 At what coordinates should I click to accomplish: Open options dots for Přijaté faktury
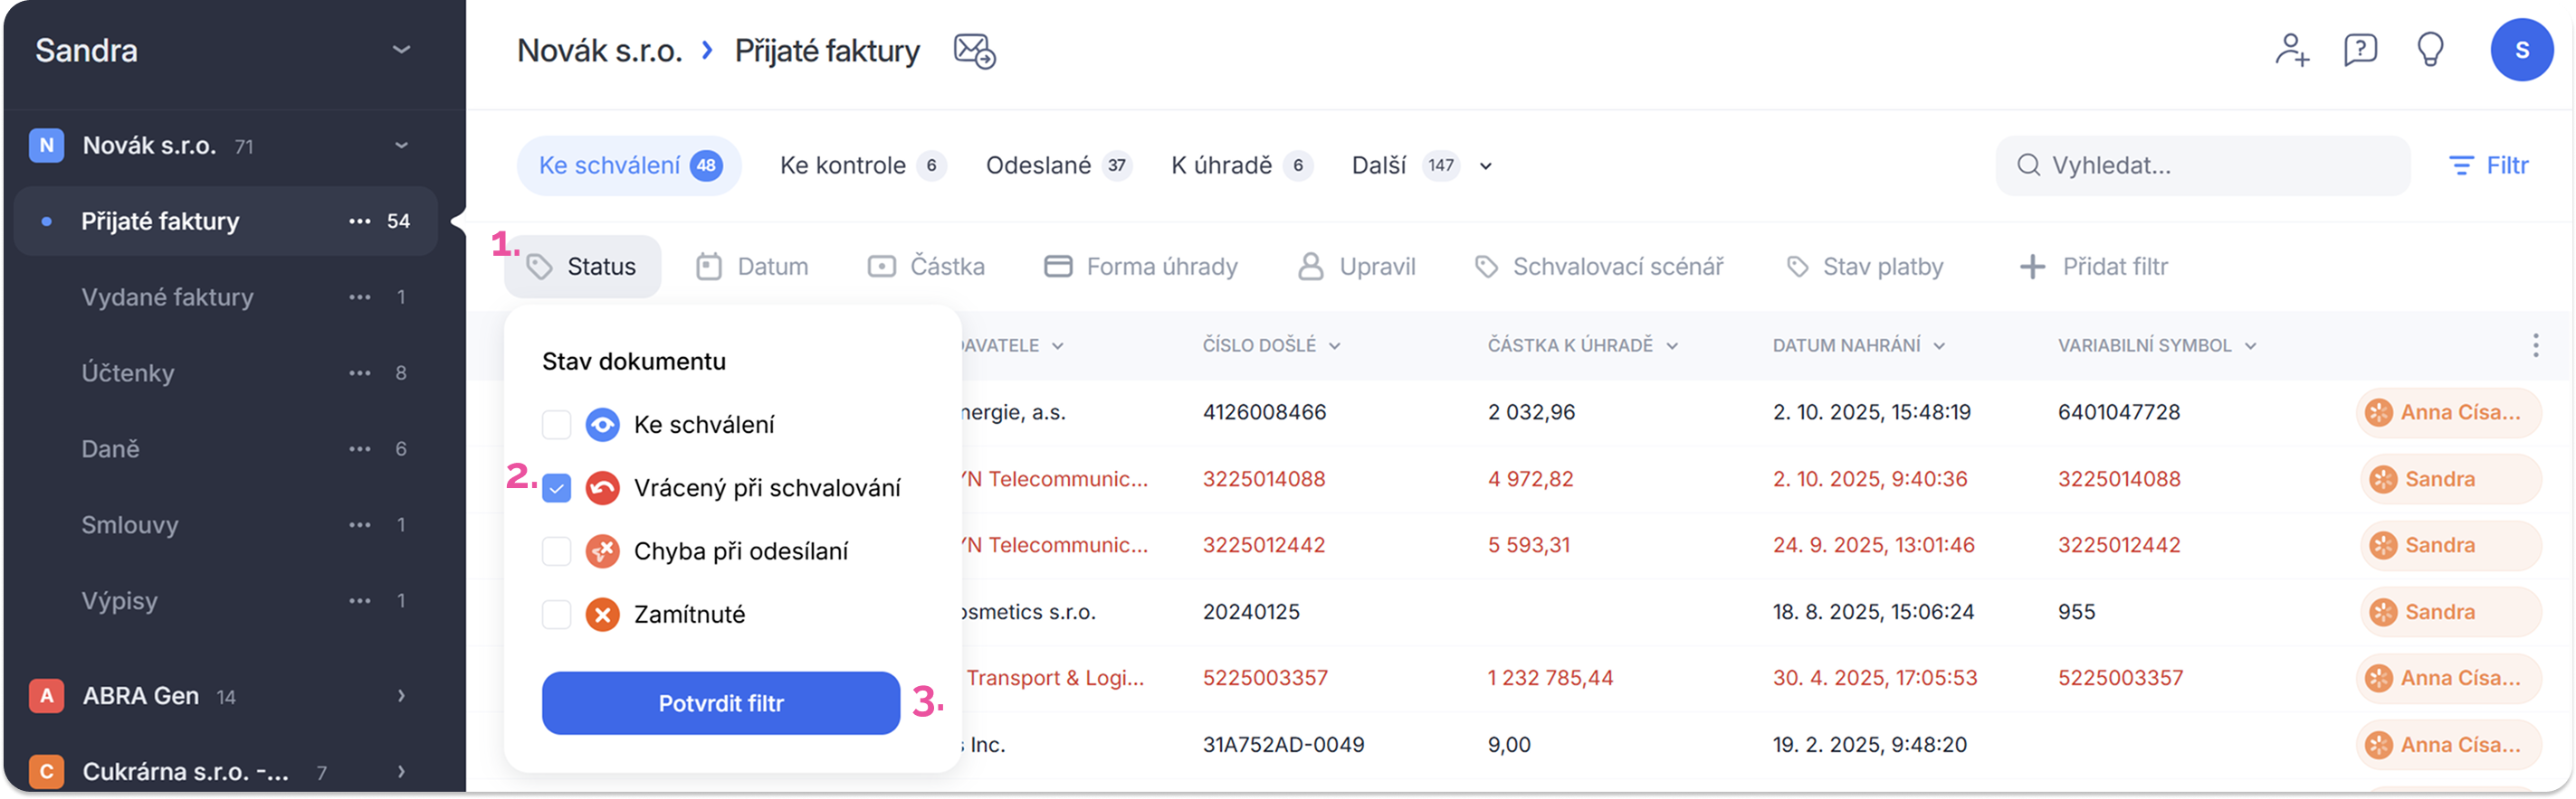pyautogui.click(x=359, y=221)
